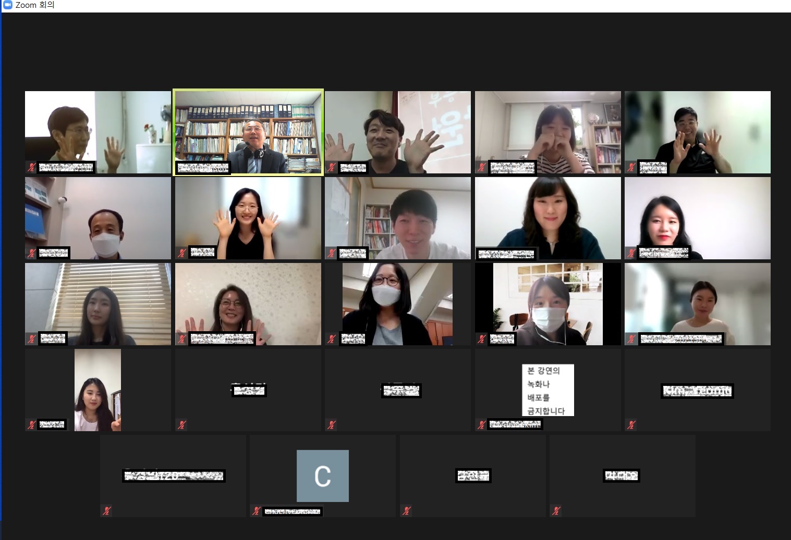Click the Zoom logo in the title bar
This screenshot has height=540, width=791.
pos(7,5)
